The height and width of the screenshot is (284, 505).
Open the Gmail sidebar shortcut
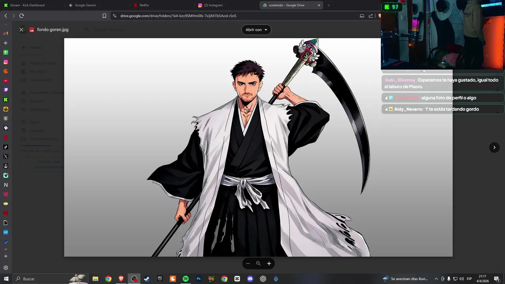click(6, 34)
